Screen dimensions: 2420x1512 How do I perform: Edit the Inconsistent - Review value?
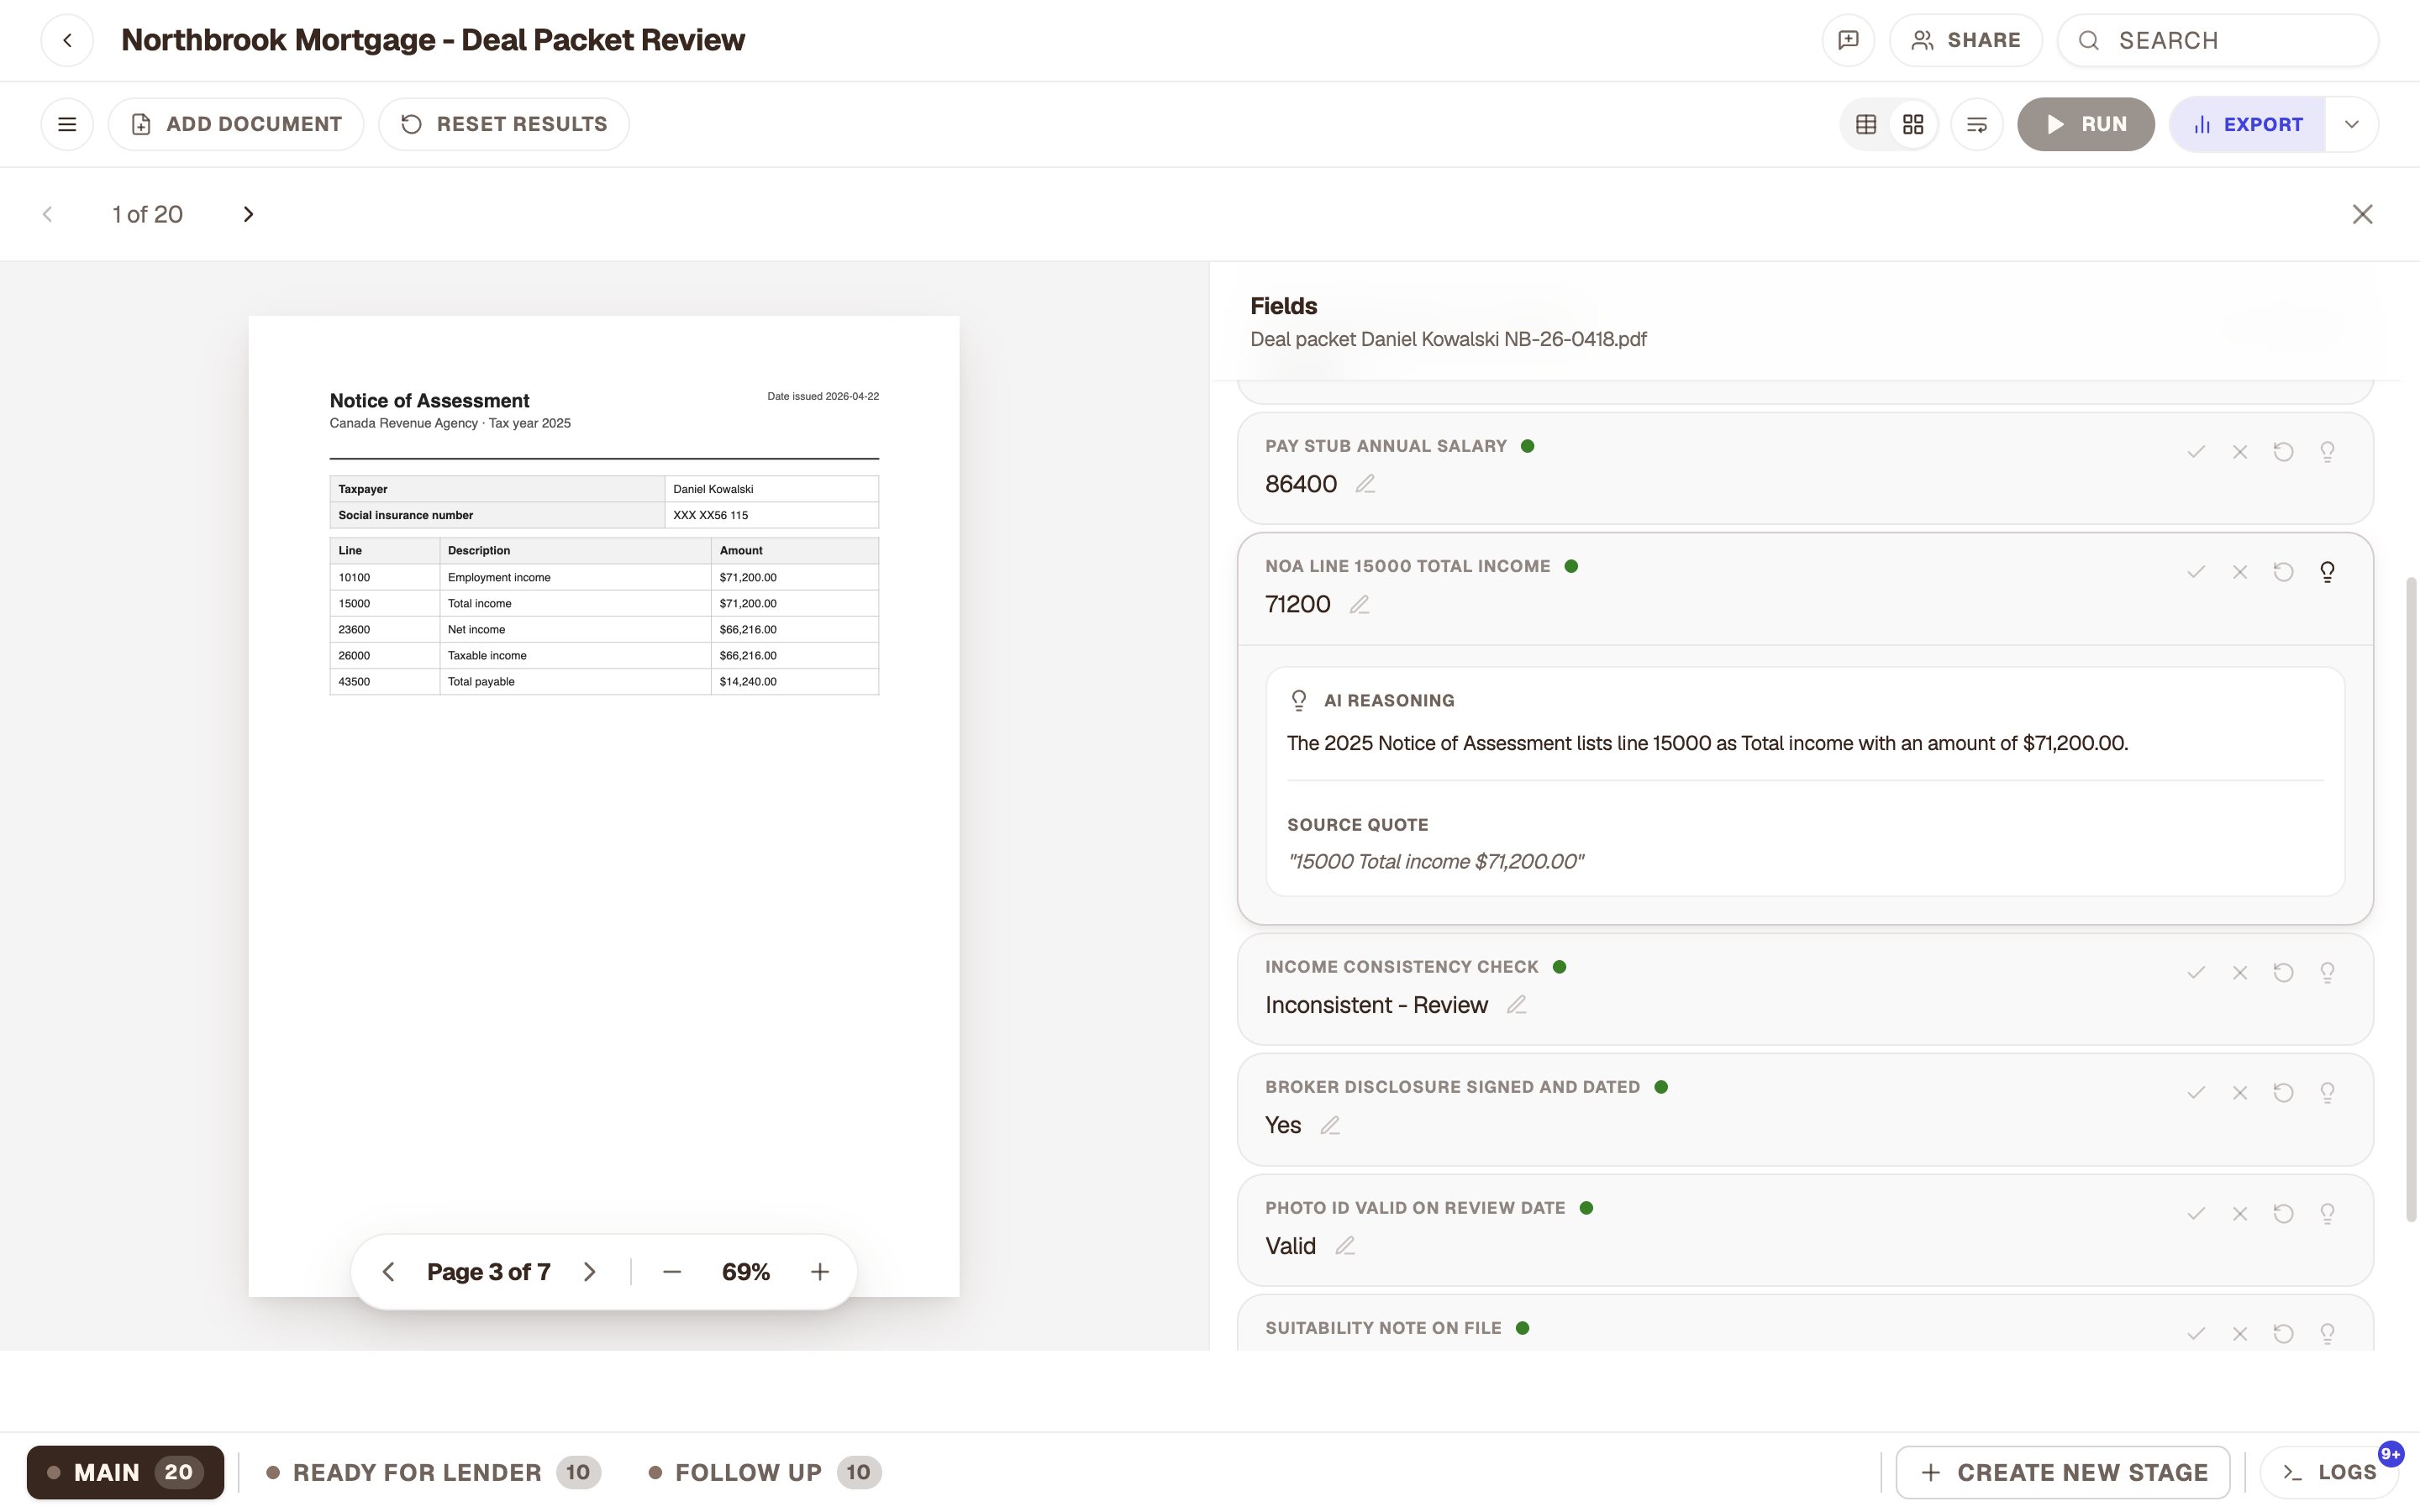click(x=1516, y=1005)
